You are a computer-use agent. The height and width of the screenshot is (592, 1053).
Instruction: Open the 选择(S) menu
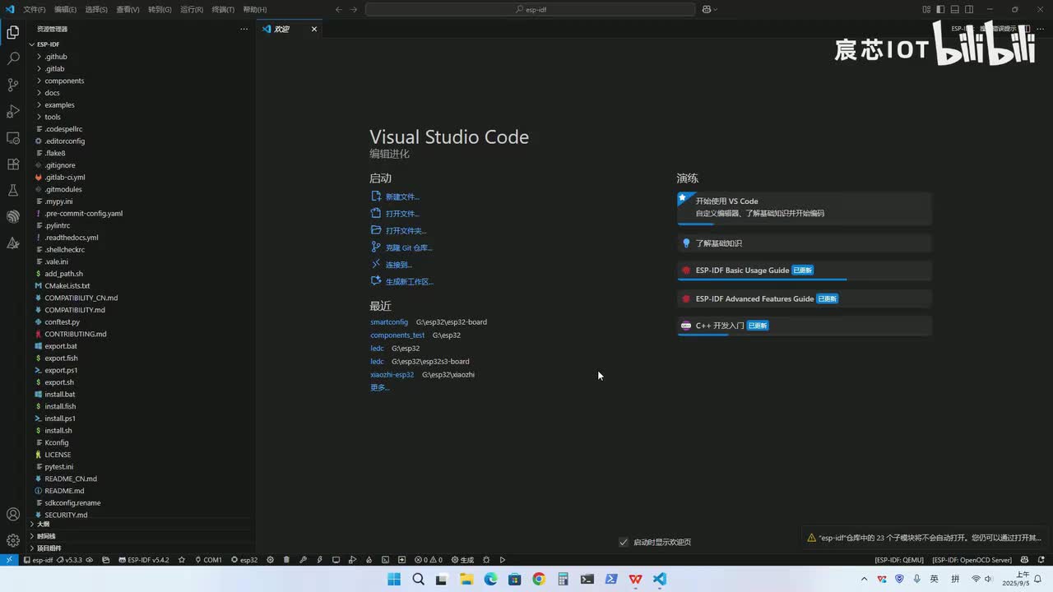[x=96, y=9]
